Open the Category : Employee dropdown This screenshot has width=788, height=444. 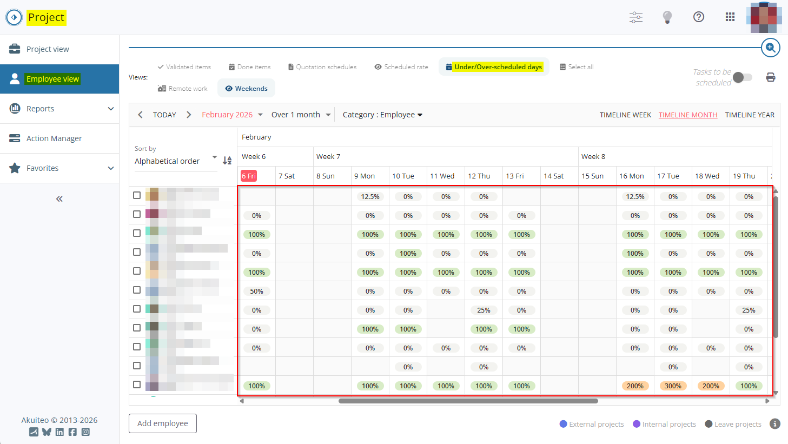382,115
